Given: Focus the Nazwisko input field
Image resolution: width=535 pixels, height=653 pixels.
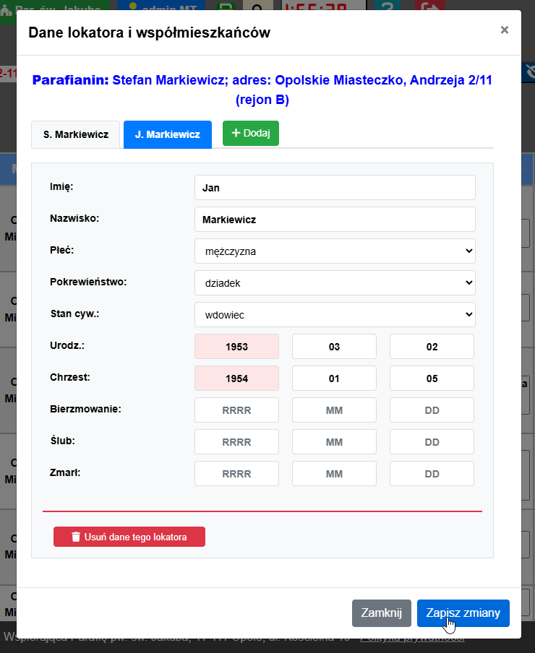Looking at the screenshot, I should click(x=335, y=220).
